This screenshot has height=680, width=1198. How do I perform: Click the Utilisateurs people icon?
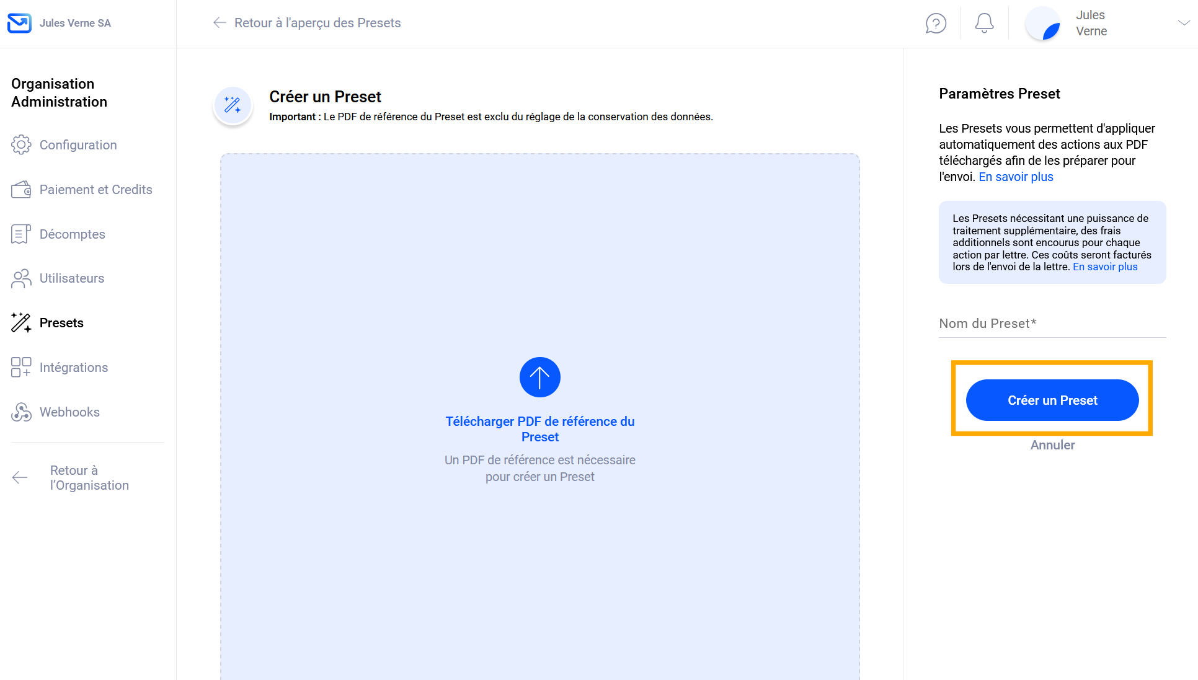click(x=21, y=278)
